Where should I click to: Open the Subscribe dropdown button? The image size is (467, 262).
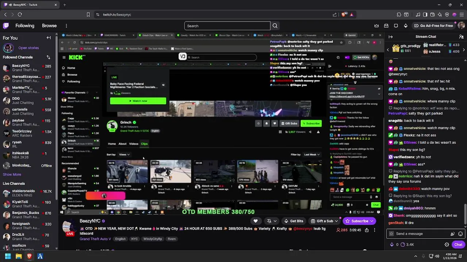360,221
